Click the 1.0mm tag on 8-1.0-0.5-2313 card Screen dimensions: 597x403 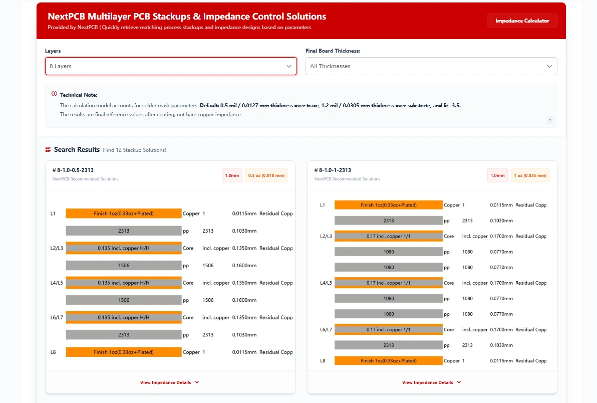point(232,175)
